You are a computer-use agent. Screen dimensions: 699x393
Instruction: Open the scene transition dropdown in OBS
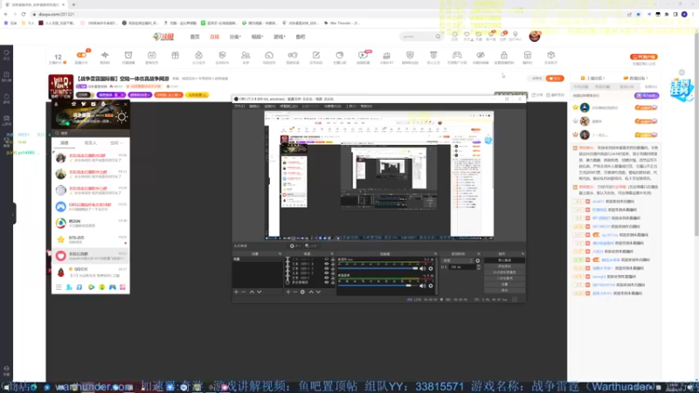pos(457,260)
